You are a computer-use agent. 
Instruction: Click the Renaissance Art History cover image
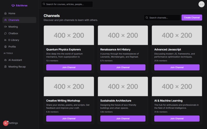click(x=123, y=35)
